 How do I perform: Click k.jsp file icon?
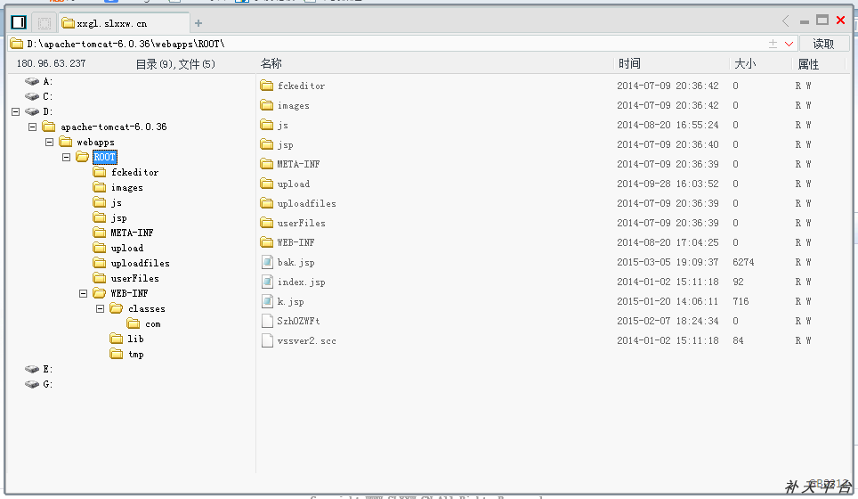click(x=267, y=301)
